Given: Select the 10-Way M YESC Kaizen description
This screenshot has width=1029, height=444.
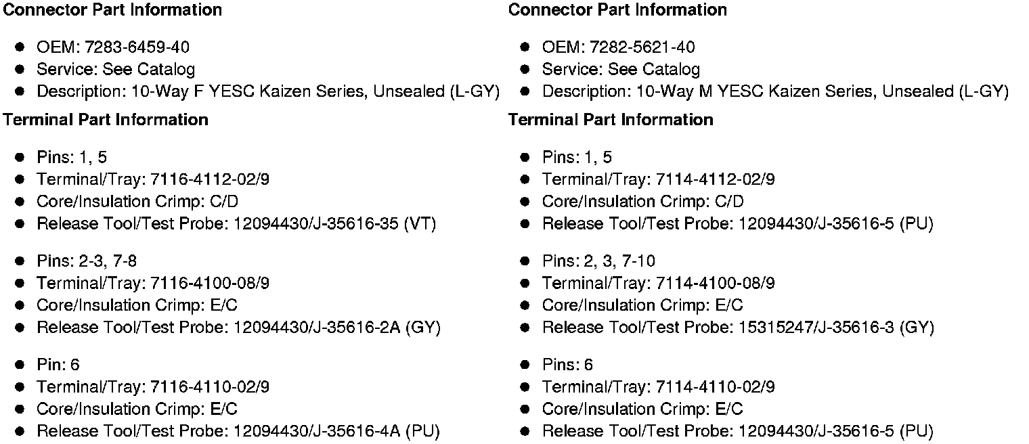Looking at the screenshot, I should click(775, 92).
